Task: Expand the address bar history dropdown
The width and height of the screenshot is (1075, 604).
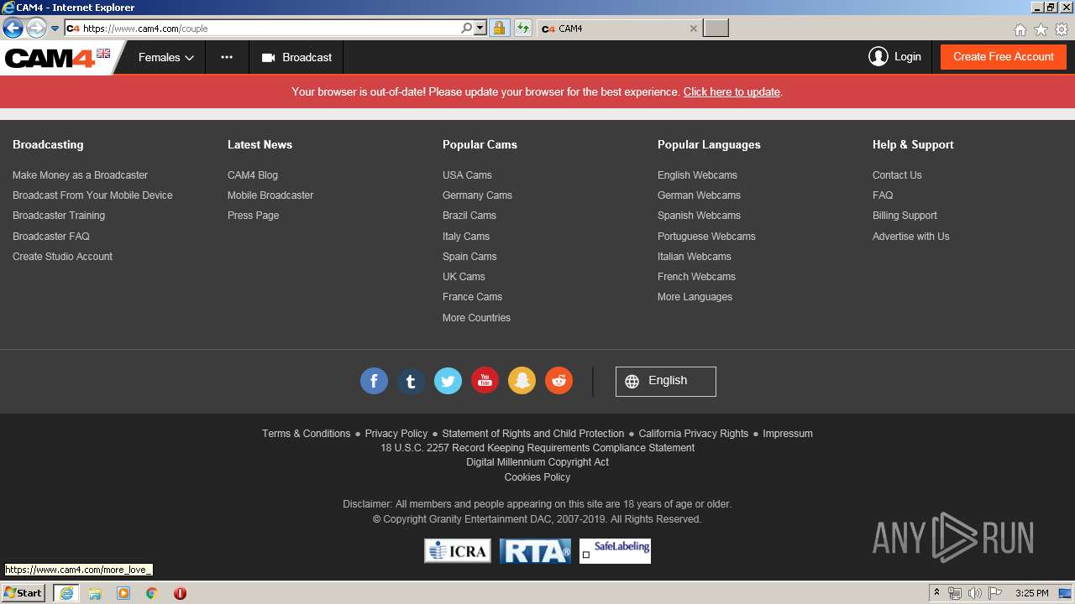Action: click(x=480, y=29)
